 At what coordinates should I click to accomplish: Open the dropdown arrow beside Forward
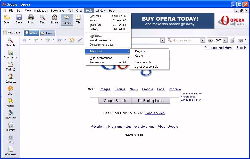[53, 40]
